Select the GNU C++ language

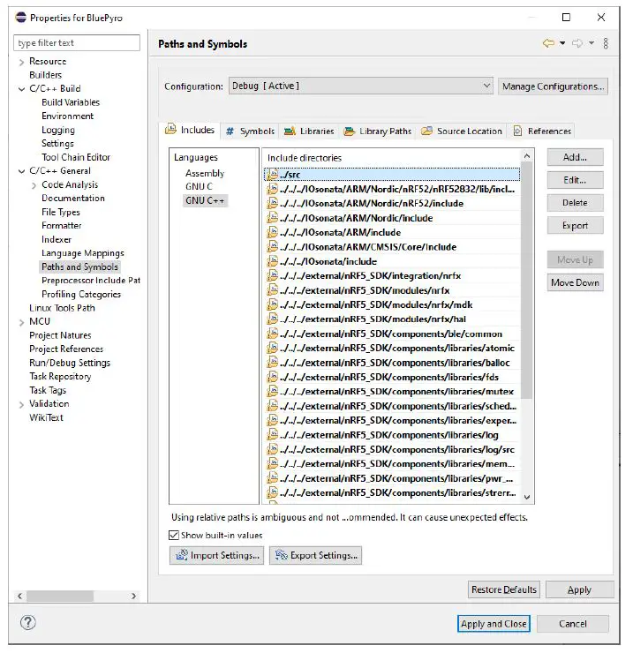click(205, 200)
